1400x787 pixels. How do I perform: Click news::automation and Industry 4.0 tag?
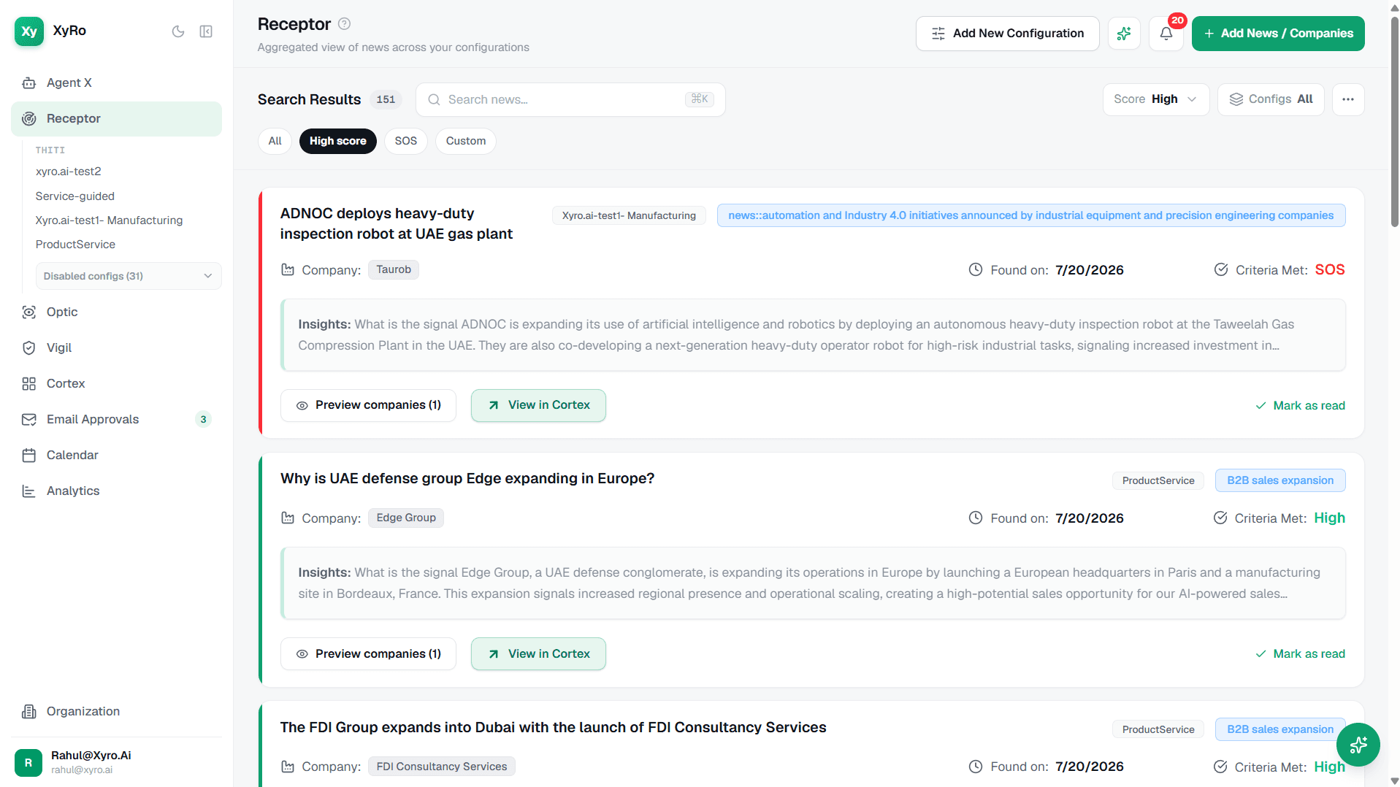1031,215
